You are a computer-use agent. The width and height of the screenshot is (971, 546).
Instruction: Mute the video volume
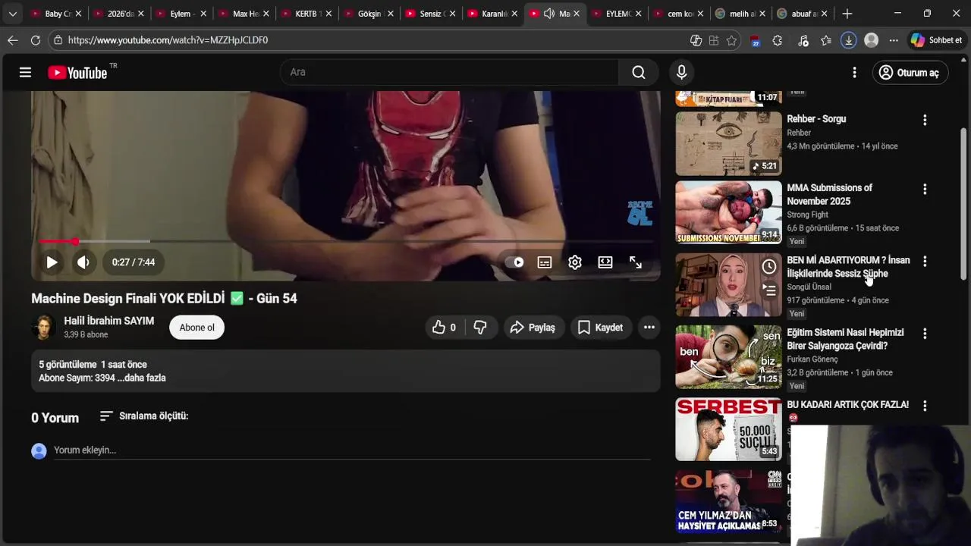83,262
